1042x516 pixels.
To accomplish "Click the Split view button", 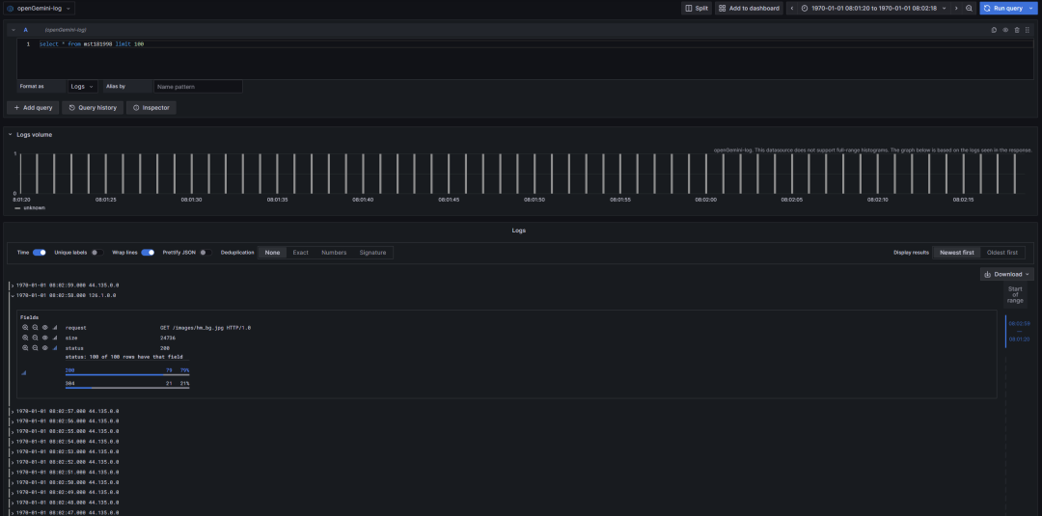I will 697,8.
